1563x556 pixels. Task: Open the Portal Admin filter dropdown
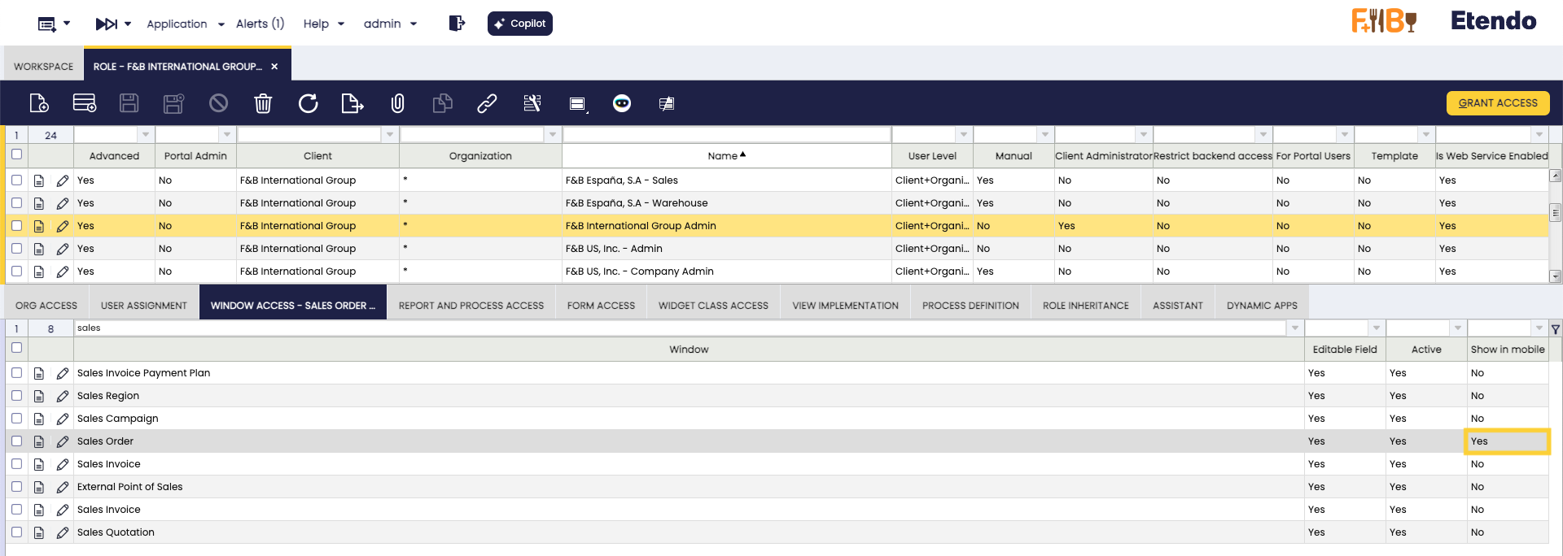[x=227, y=134]
